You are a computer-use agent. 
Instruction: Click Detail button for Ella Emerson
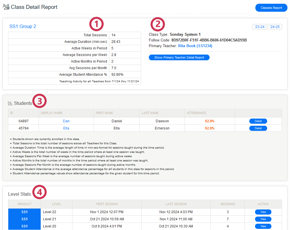258,128
